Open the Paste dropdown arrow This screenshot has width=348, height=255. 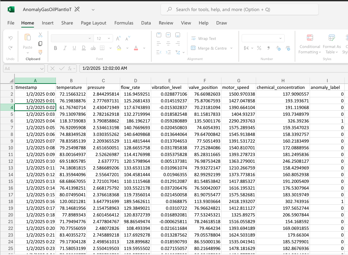pyautogui.click(x=27, y=53)
